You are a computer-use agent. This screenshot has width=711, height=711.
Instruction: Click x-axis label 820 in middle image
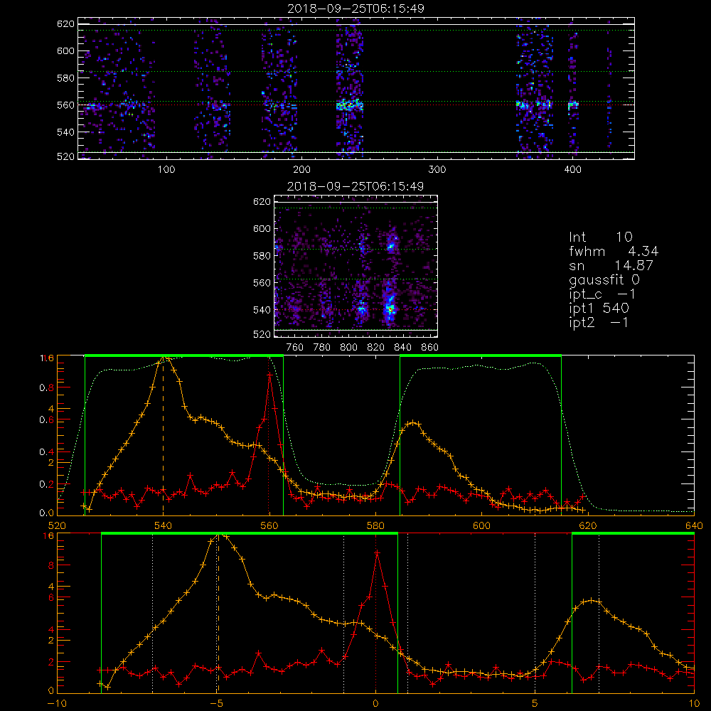376,348
